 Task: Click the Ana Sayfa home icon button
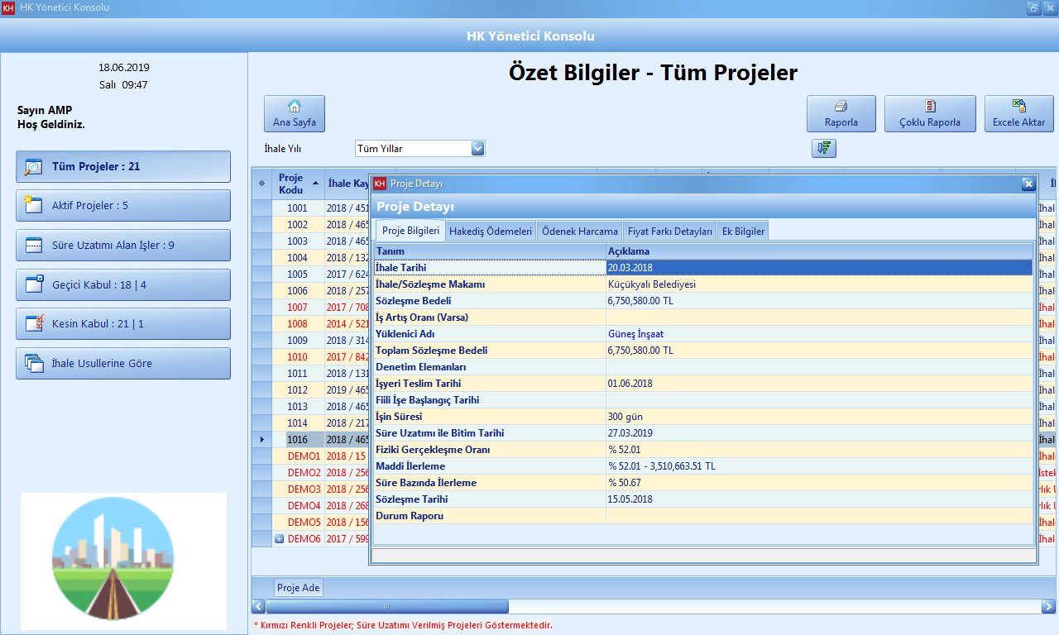coord(294,113)
